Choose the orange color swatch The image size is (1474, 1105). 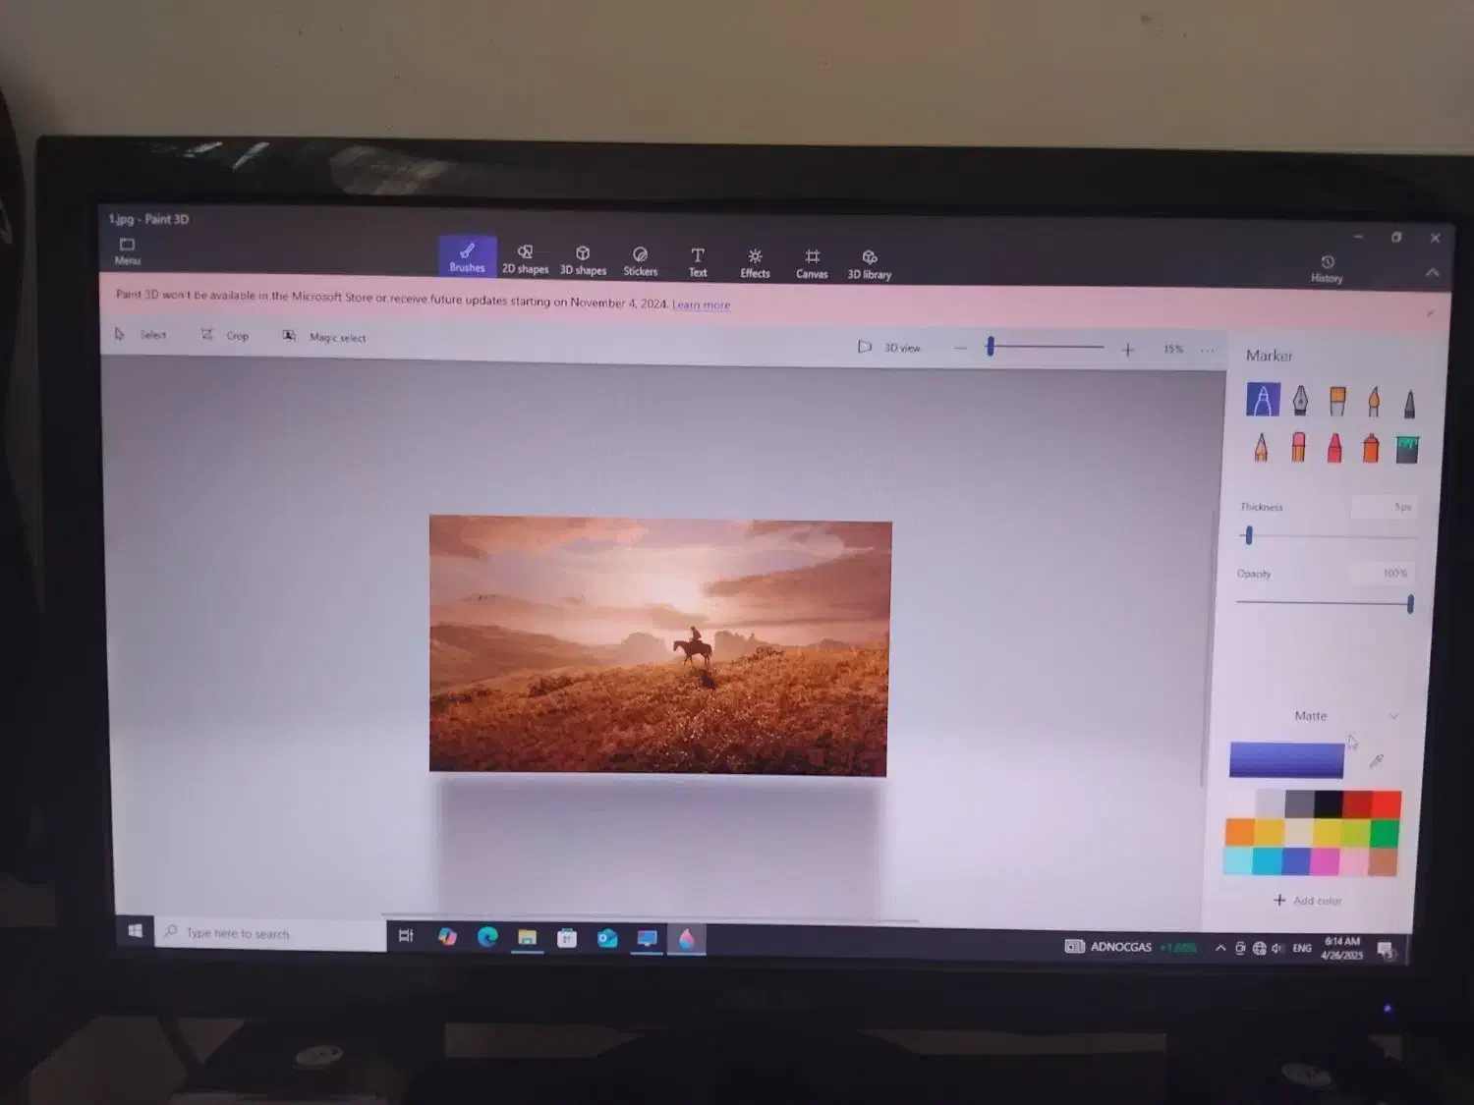pos(1240,831)
